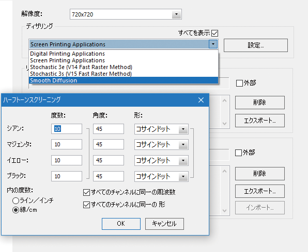The image size is (308, 252).
Task: Toggle すべてを表示 checkbox
Action: pos(214,33)
